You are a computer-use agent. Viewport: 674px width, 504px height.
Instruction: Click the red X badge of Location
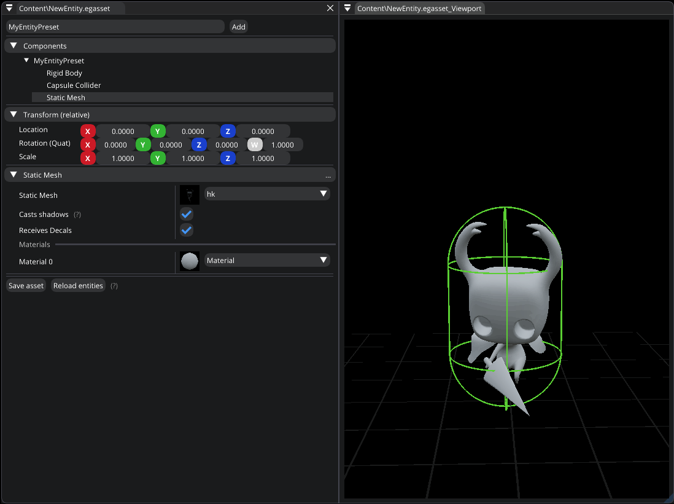(88, 132)
